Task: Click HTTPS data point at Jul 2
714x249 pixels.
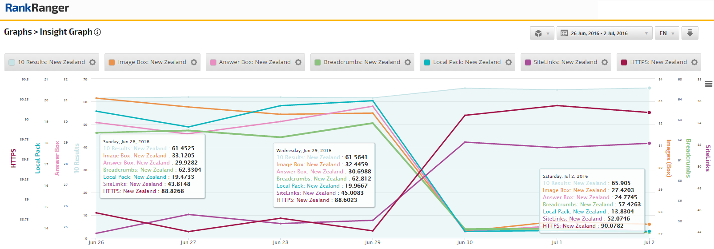Action: coord(649,112)
